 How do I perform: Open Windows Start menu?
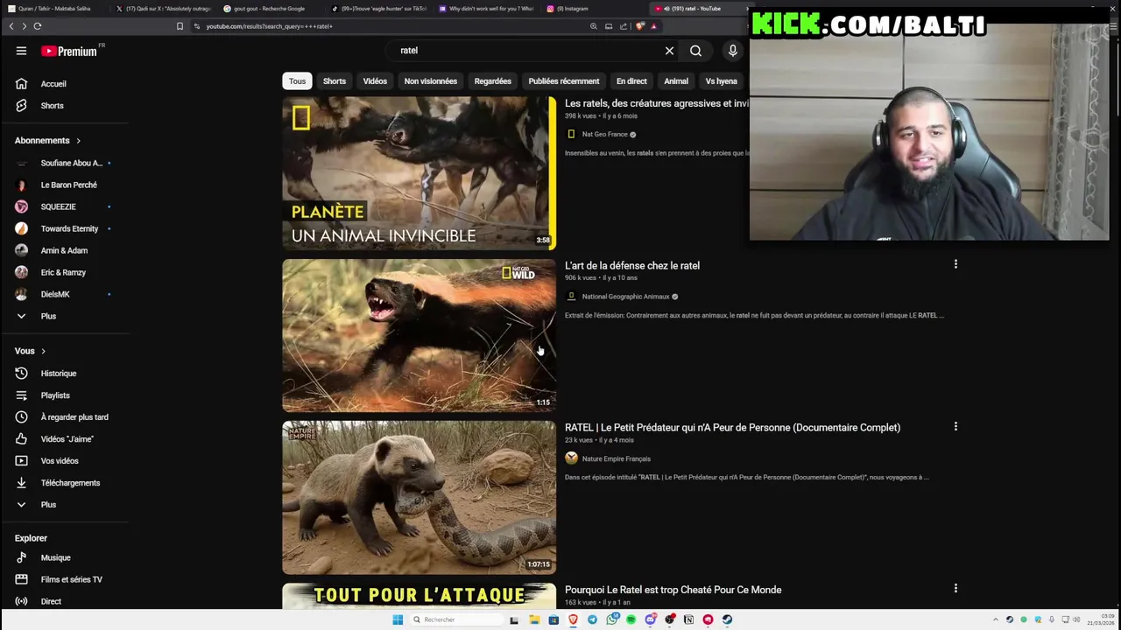[398, 619]
